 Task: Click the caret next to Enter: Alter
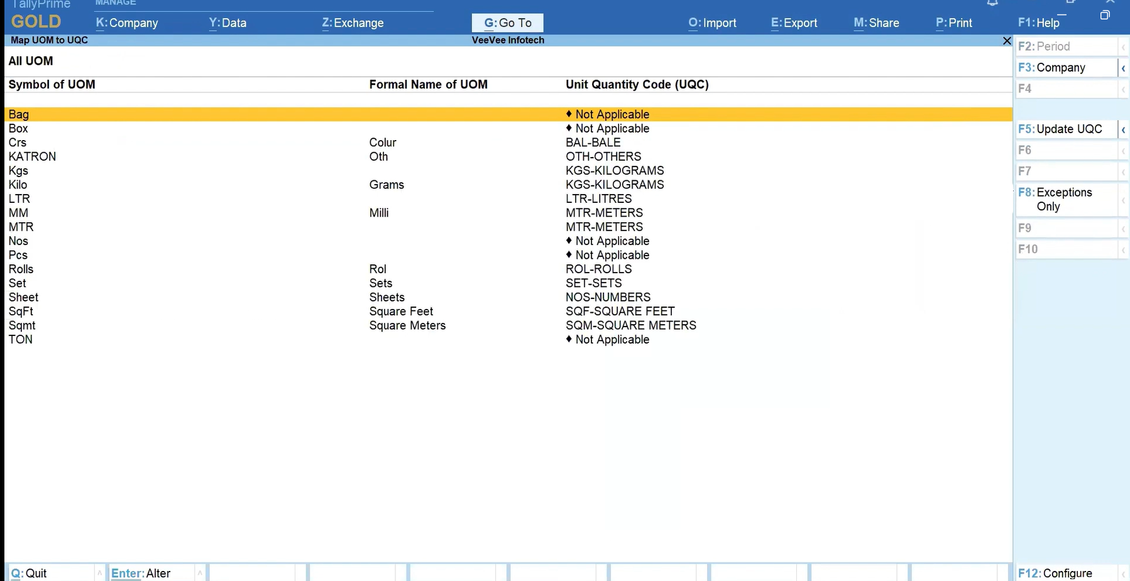pyautogui.click(x=200, y=573)
